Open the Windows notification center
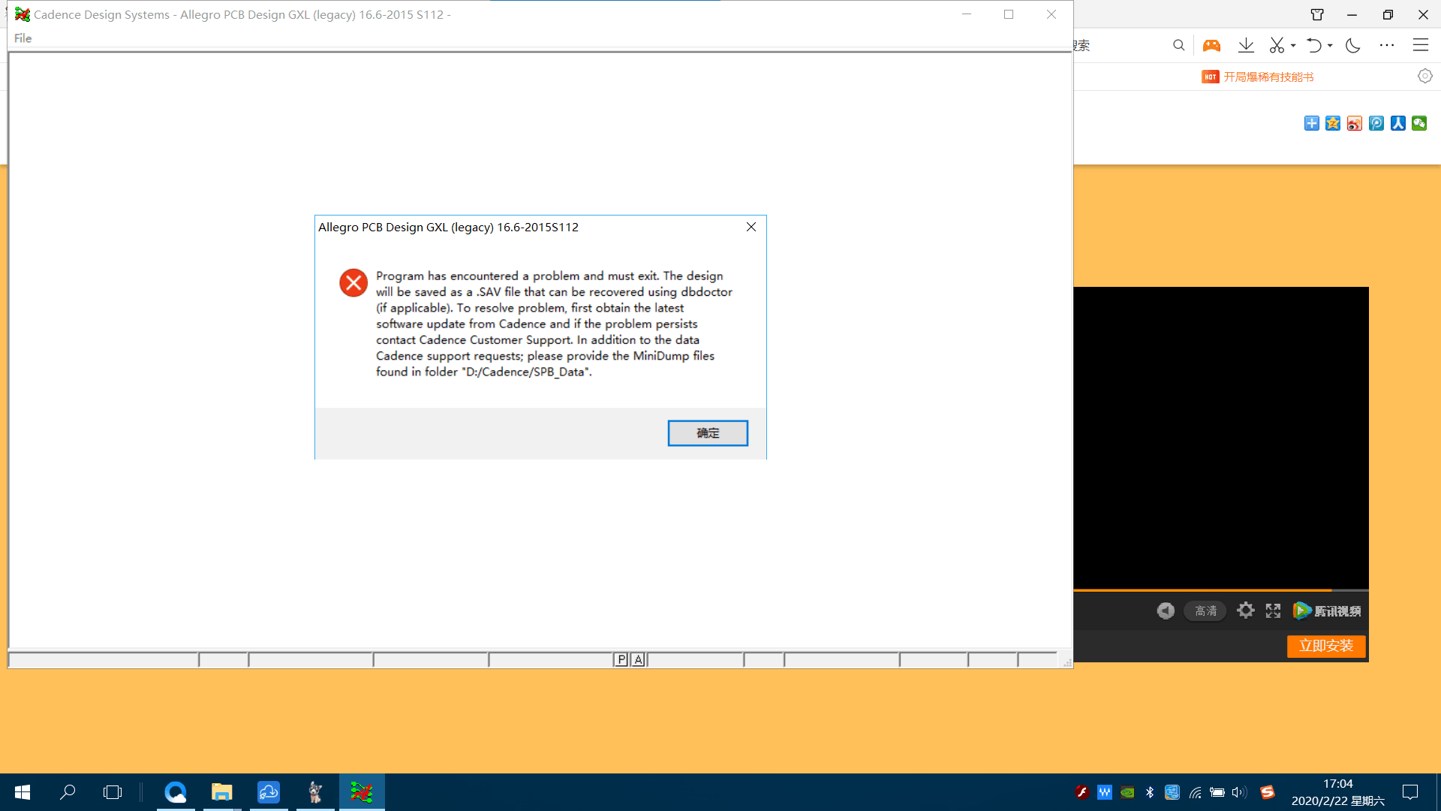The image size is (1441, 811). pyautogui.click(x=1410, y=792)
